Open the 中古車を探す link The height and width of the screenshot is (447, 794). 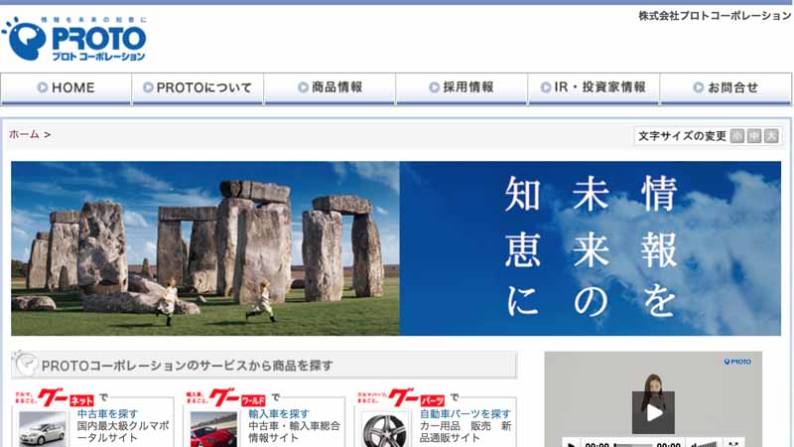point(107,414)
